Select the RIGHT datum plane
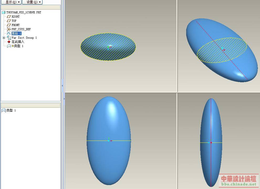This screenshot has width=260, height=189. 15,17
